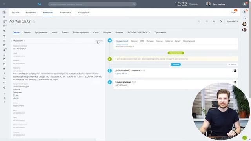Click the work-day start button next to the clock
This screenshot has height=141, width=251.
pyautogui.click(x=193, y=4)
